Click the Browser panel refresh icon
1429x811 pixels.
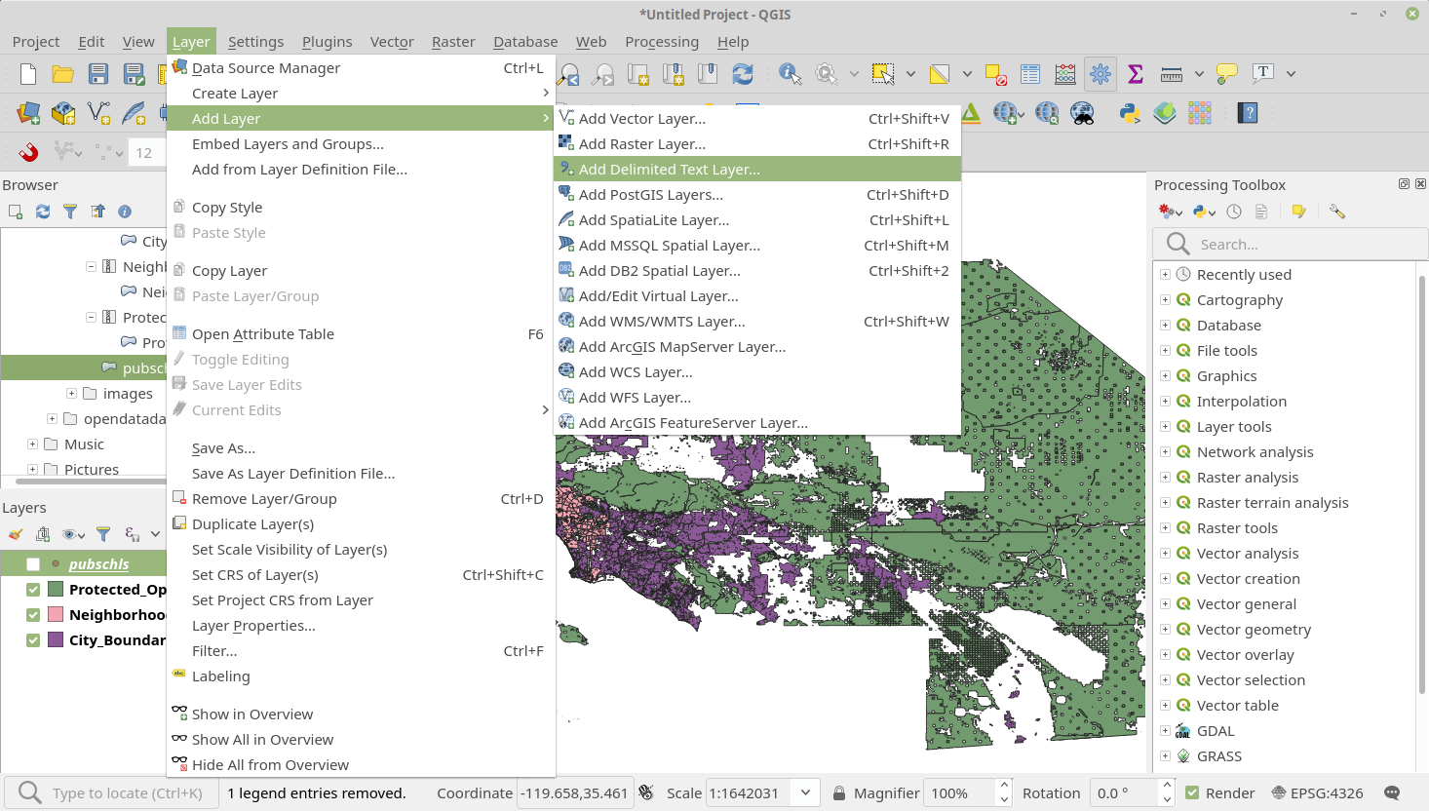click(x=43, y=212)
